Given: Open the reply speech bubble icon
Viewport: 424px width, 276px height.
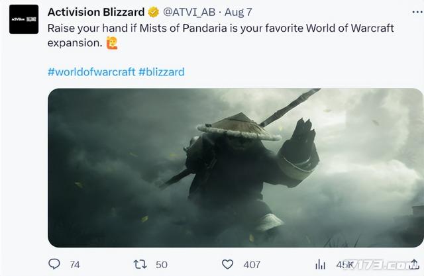Looking at the screenshot, I should tap(54, 264).
